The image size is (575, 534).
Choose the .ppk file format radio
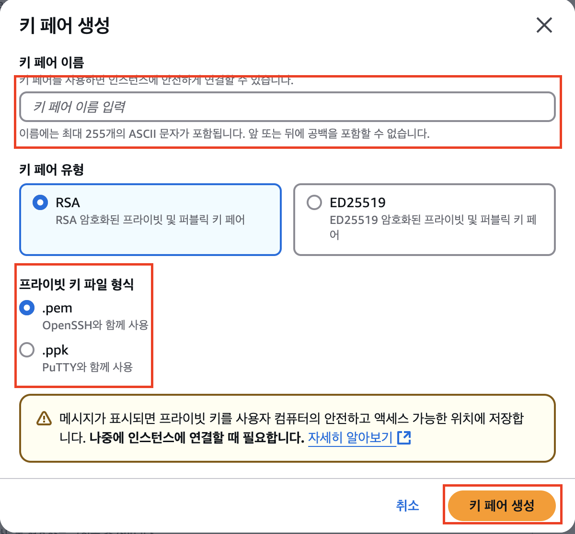pos(27,350)
